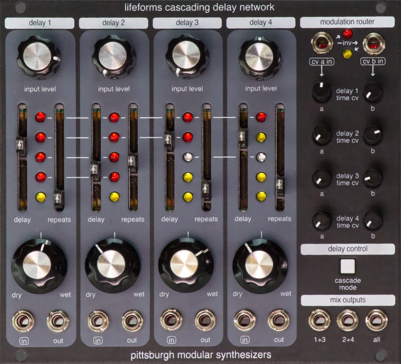The image size is (401, 364).
Task: Click the 'delay control' header label
Action: 347,249
